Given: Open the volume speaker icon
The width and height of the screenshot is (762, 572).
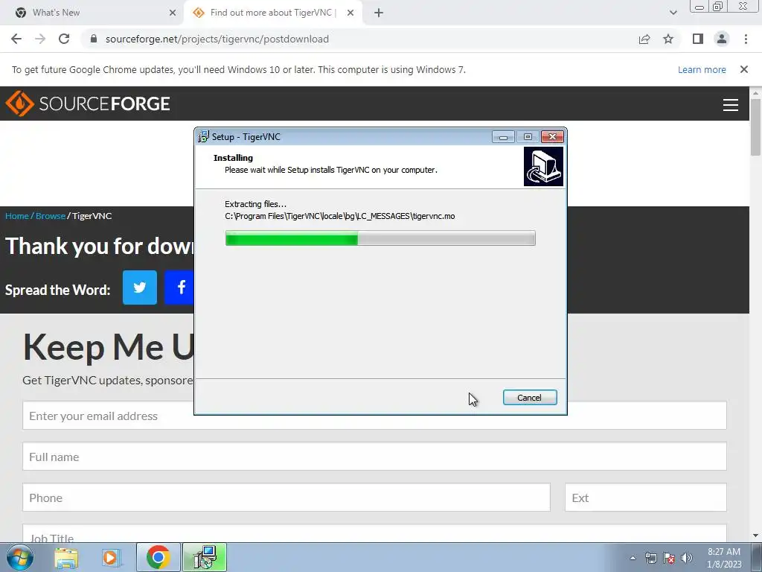Looking at the screenshot, I should click(x=686, y=558).
